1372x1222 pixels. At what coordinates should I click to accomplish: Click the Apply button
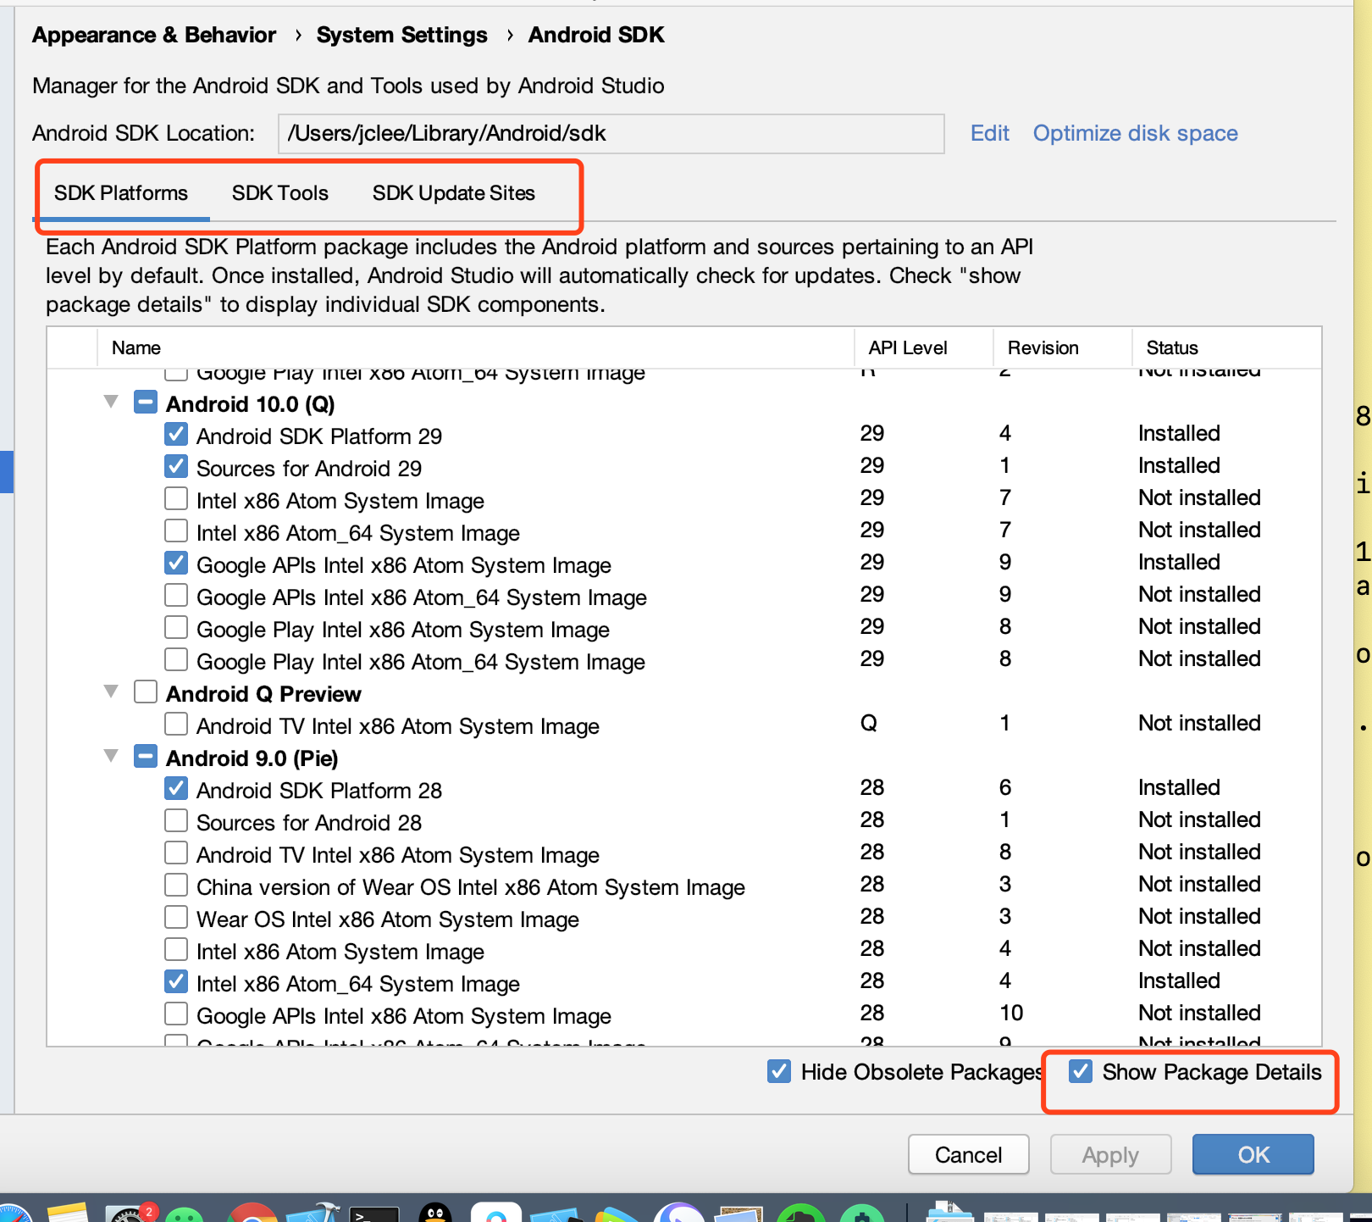tap(1111, 1155)
